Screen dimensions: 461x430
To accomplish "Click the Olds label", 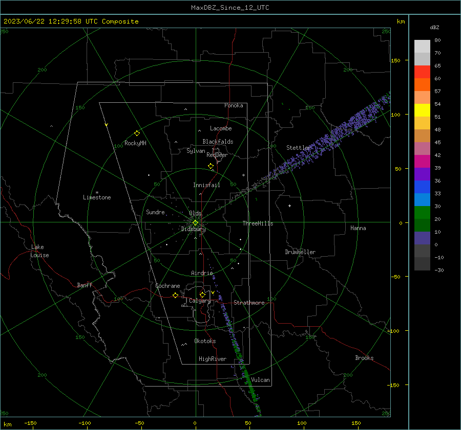I will pos(195,213).
